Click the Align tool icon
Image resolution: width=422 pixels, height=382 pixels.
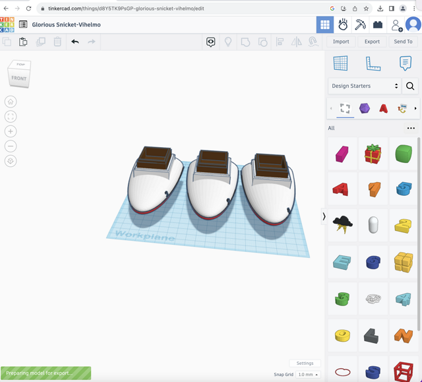pyautogui.click(x=280, y=42)
